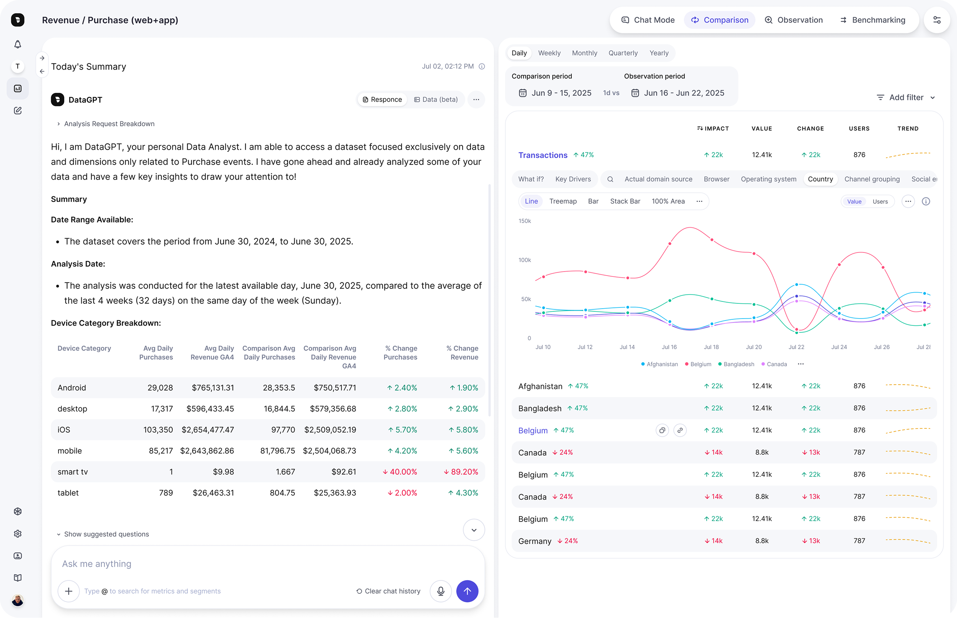Open filter sliders icon at top right
This screenshot has height=618, width=957.
[x=937, y=20]
